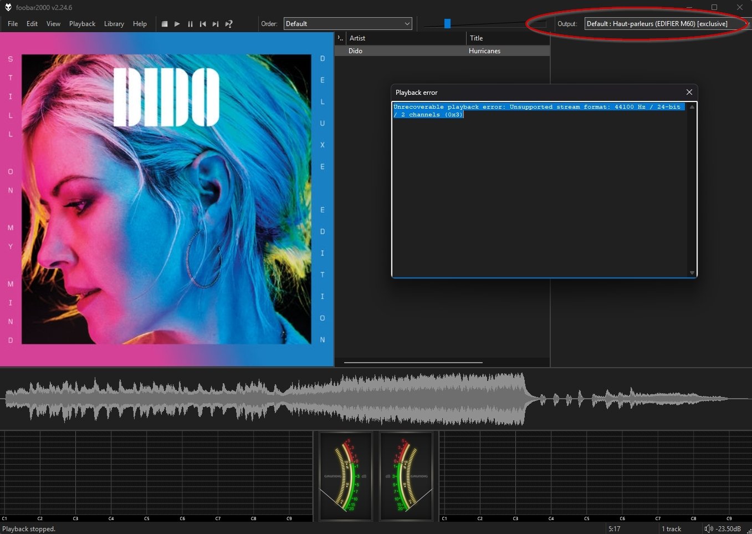752x534 pixels.
Task: Click the -23.50dB volume readout
Action: pos(728,529)
